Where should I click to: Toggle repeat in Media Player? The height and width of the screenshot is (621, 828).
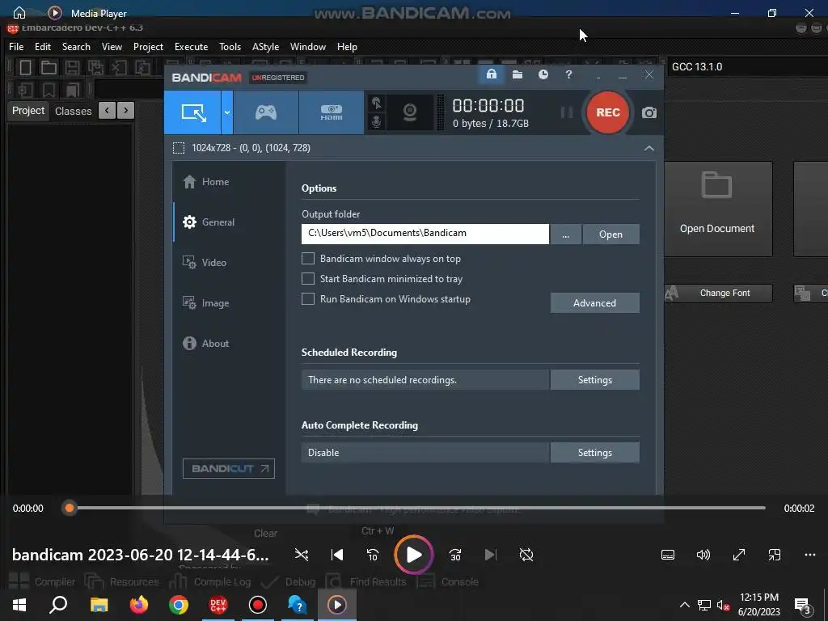click(526, 555)
